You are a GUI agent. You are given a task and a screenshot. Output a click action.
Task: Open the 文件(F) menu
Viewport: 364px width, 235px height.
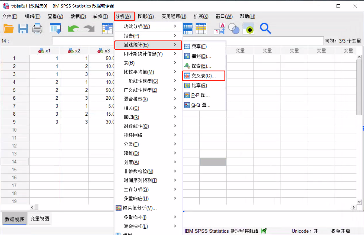10,16
